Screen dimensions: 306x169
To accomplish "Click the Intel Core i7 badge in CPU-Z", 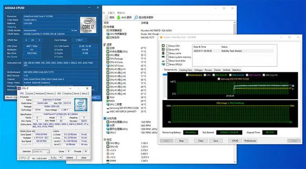I will pyautogui.click(x=81, y=104).
